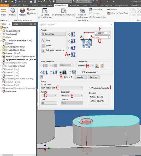141x156 pixels.
Task: Select Agujero1 in the model tree
Action: tap(19, 56)
